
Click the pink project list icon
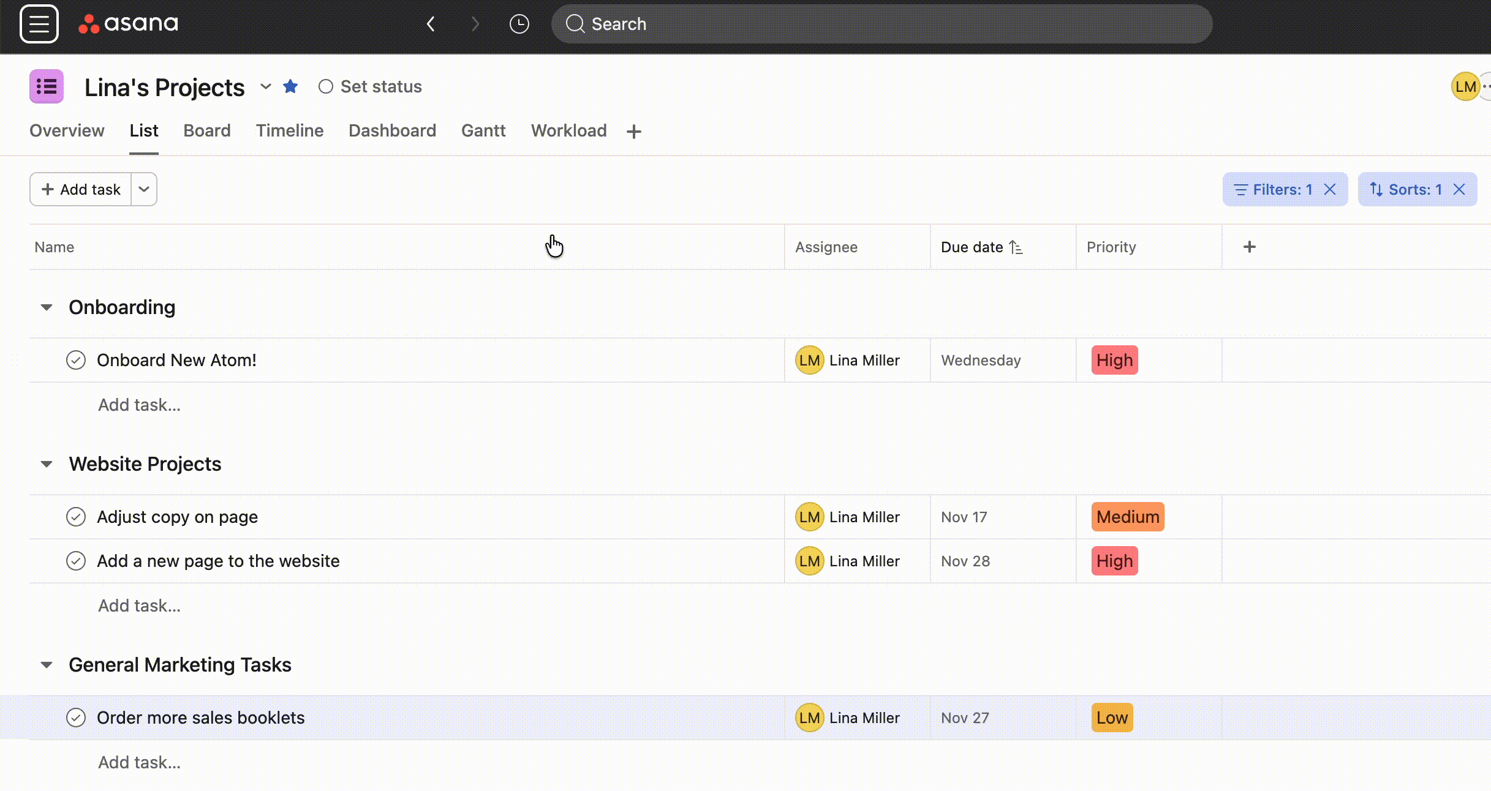point(47,86)
